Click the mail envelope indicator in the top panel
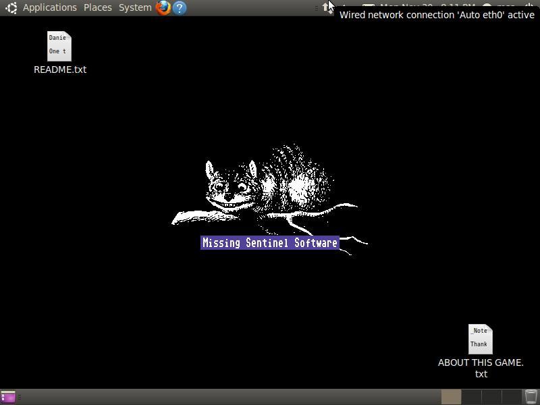This screenshot has height=405, width=540. (x=368, y=5)
